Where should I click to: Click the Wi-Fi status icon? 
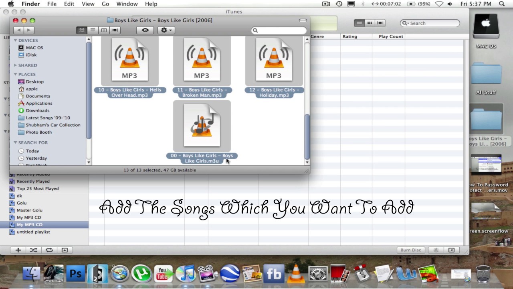click(439, 4)
